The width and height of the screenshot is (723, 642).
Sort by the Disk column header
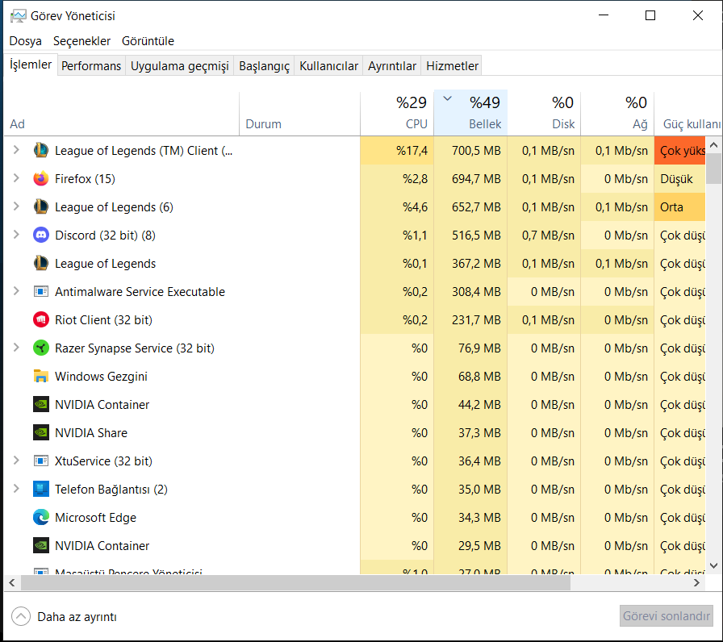coord(544,114)
